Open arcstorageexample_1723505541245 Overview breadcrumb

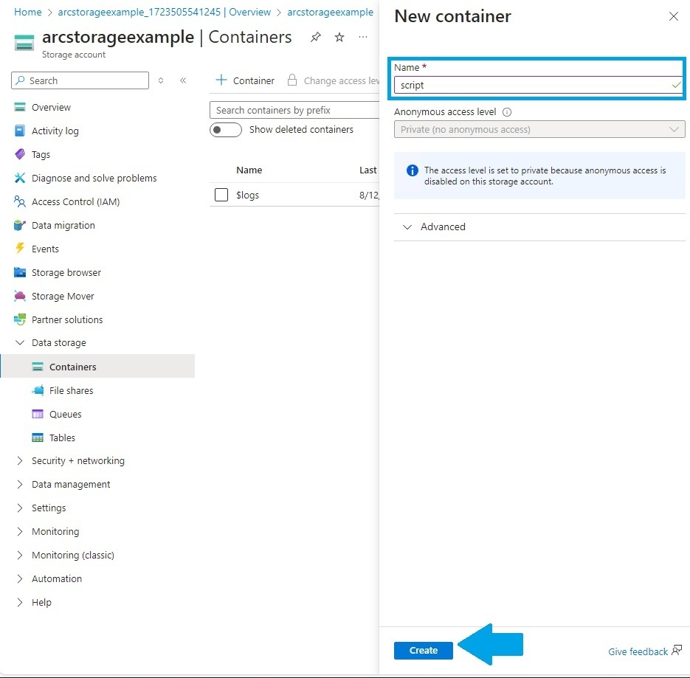165,13
